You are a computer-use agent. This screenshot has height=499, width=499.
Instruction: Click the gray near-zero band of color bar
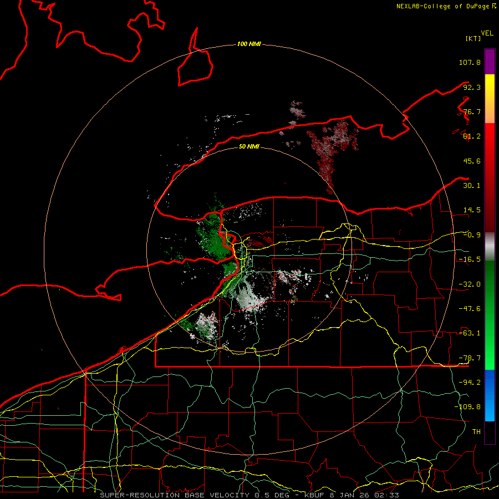click(x=490, y=246)
